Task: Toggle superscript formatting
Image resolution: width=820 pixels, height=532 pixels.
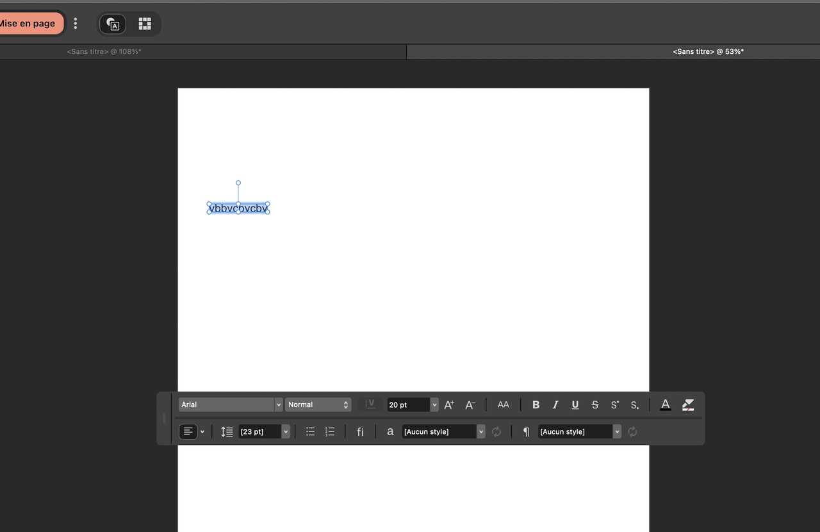Action: (x=615, y=404)
